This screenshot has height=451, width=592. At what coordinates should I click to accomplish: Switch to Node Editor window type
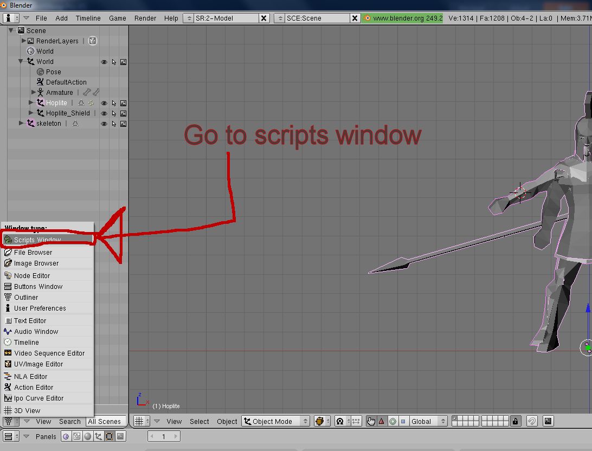click(48, 275)
